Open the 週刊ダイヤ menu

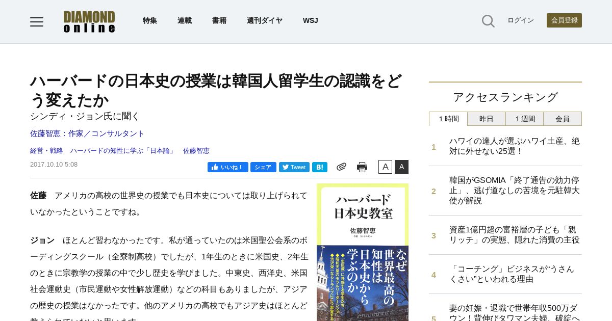click(x=265, y=20)
